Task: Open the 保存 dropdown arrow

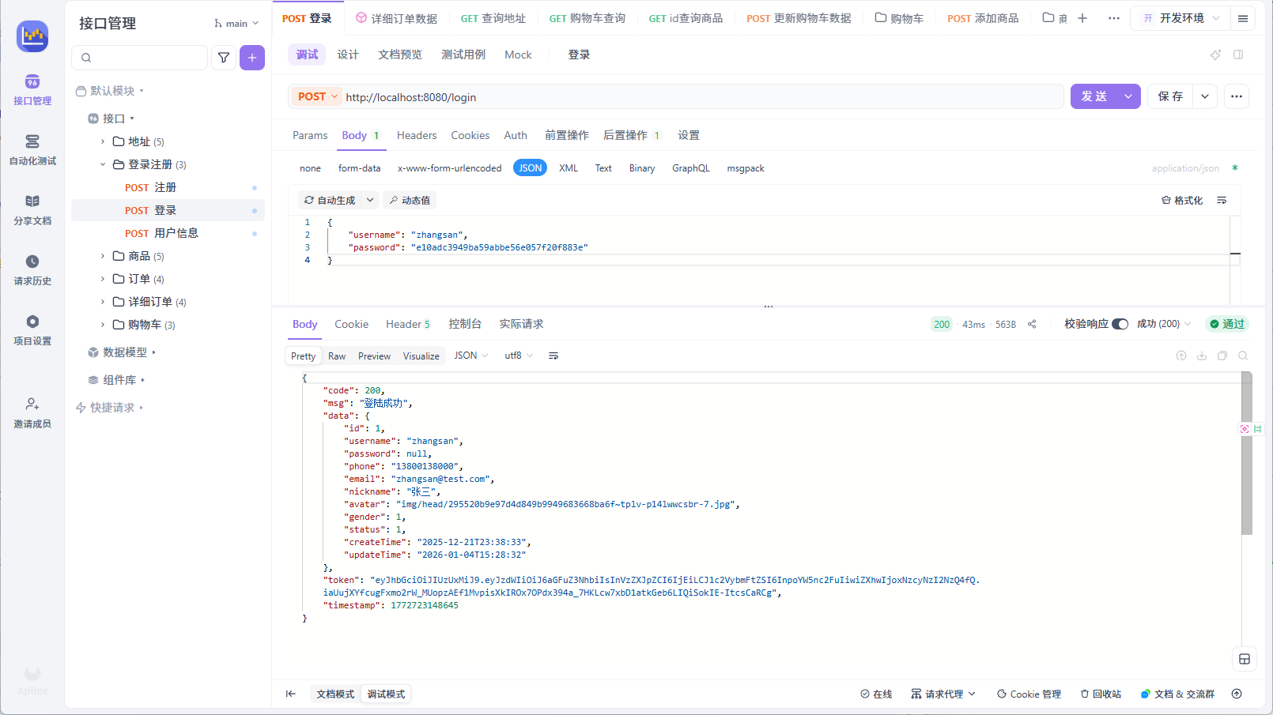Action: click(1205, 96)
